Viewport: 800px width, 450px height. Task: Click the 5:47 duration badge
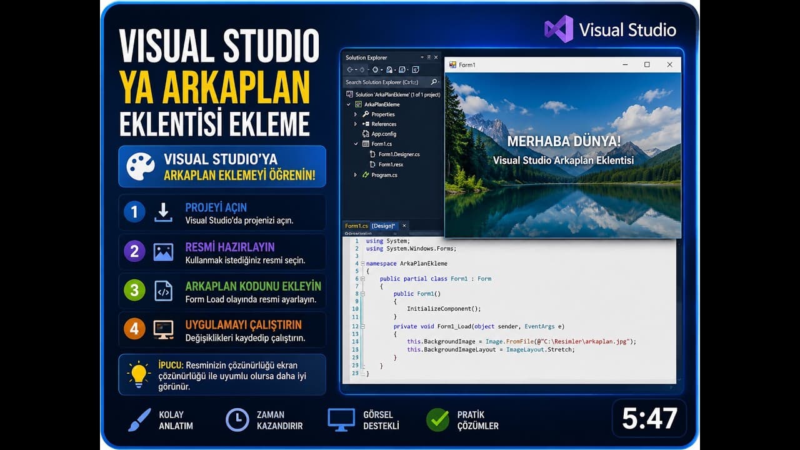(649, 419)
